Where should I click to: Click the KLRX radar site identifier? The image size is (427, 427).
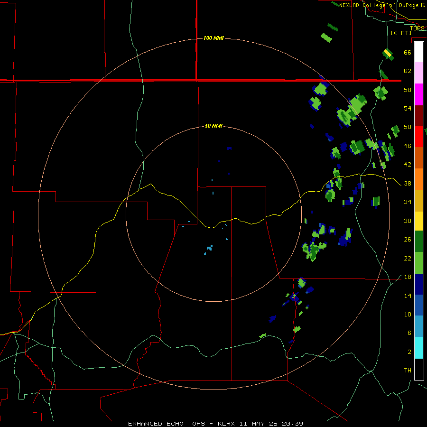pos(227,424)
